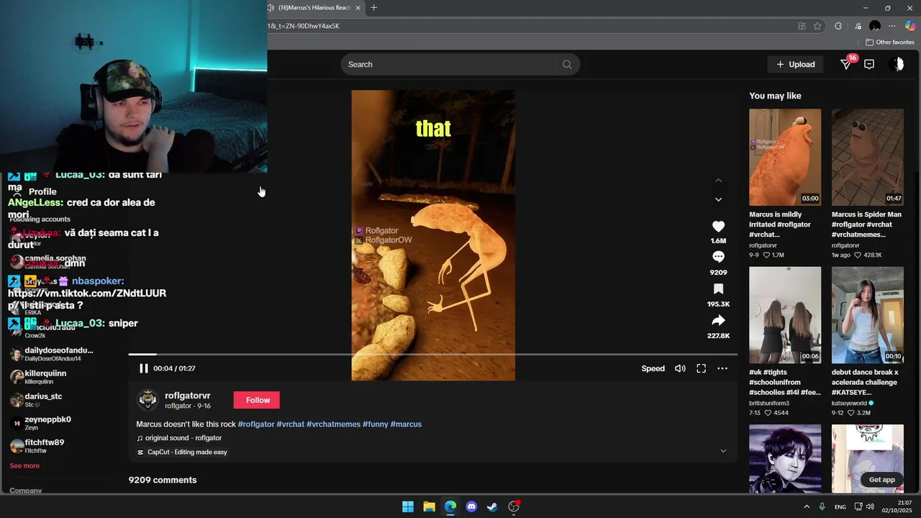Open Marcus is mildly irritated thumbnail

[785, 158]
